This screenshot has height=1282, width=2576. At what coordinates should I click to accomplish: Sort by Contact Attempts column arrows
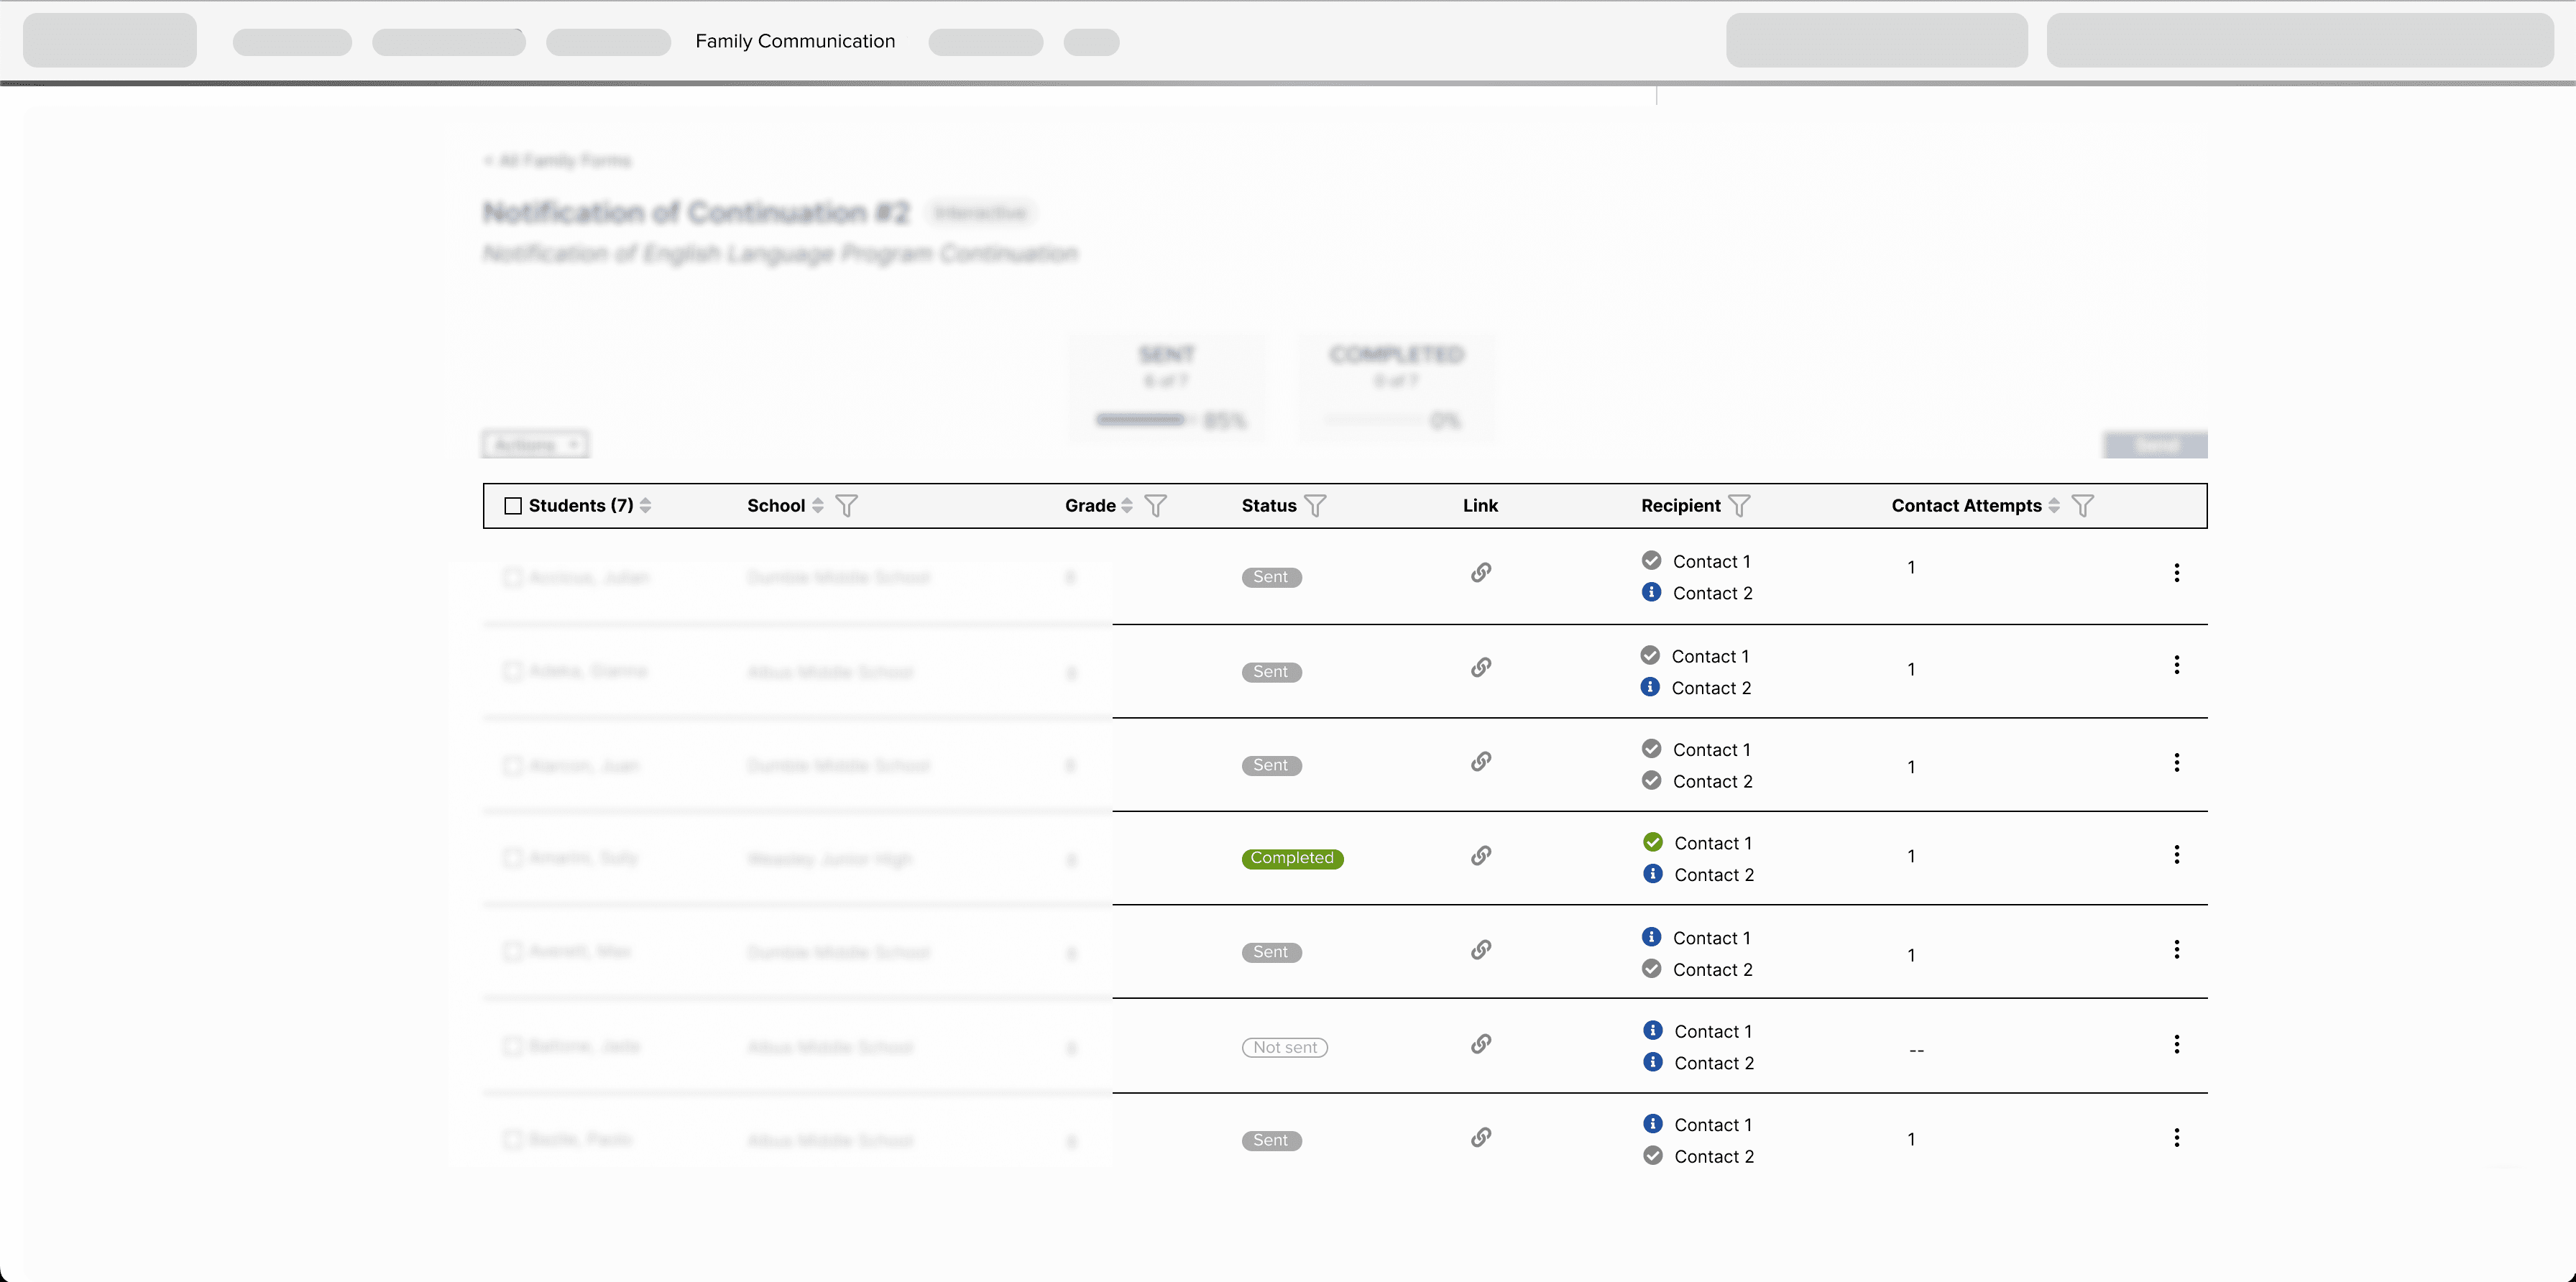click(x=2054, y=506)
